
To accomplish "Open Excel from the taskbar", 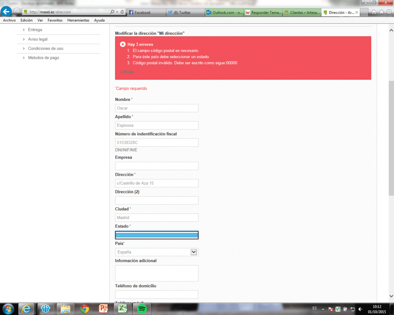I will [122, 309].
